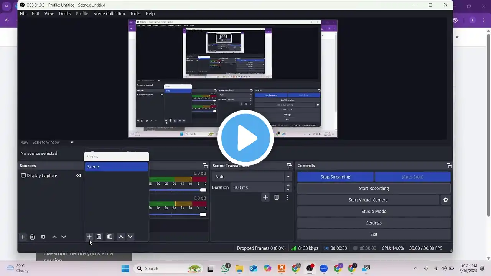
Task: Select the Scene item in Scenes list
Action: coord(116,167)
